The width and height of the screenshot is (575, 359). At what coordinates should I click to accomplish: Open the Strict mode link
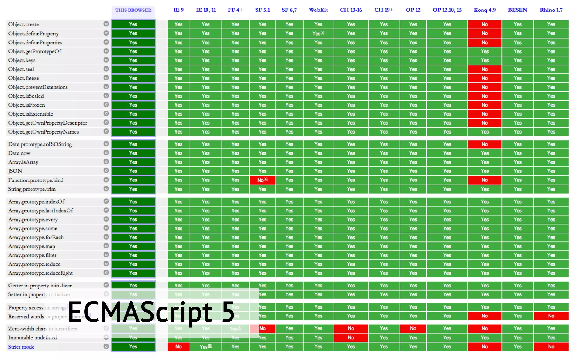[x=21, y=347]
